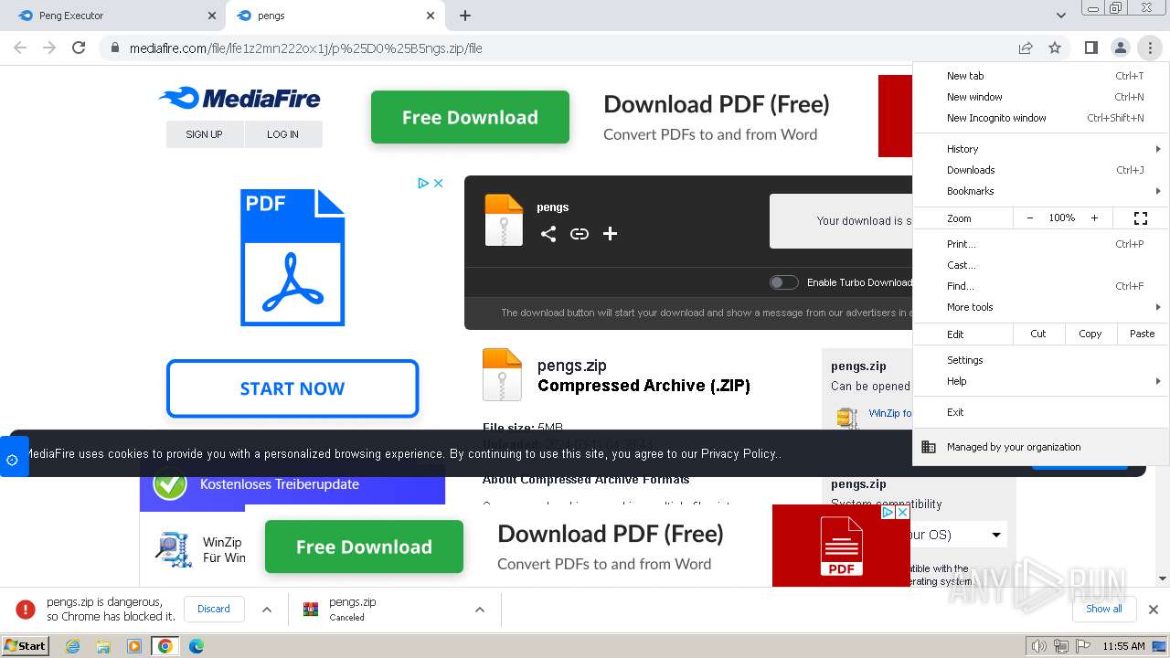Click the share icon under pengs

coord(548,234)
